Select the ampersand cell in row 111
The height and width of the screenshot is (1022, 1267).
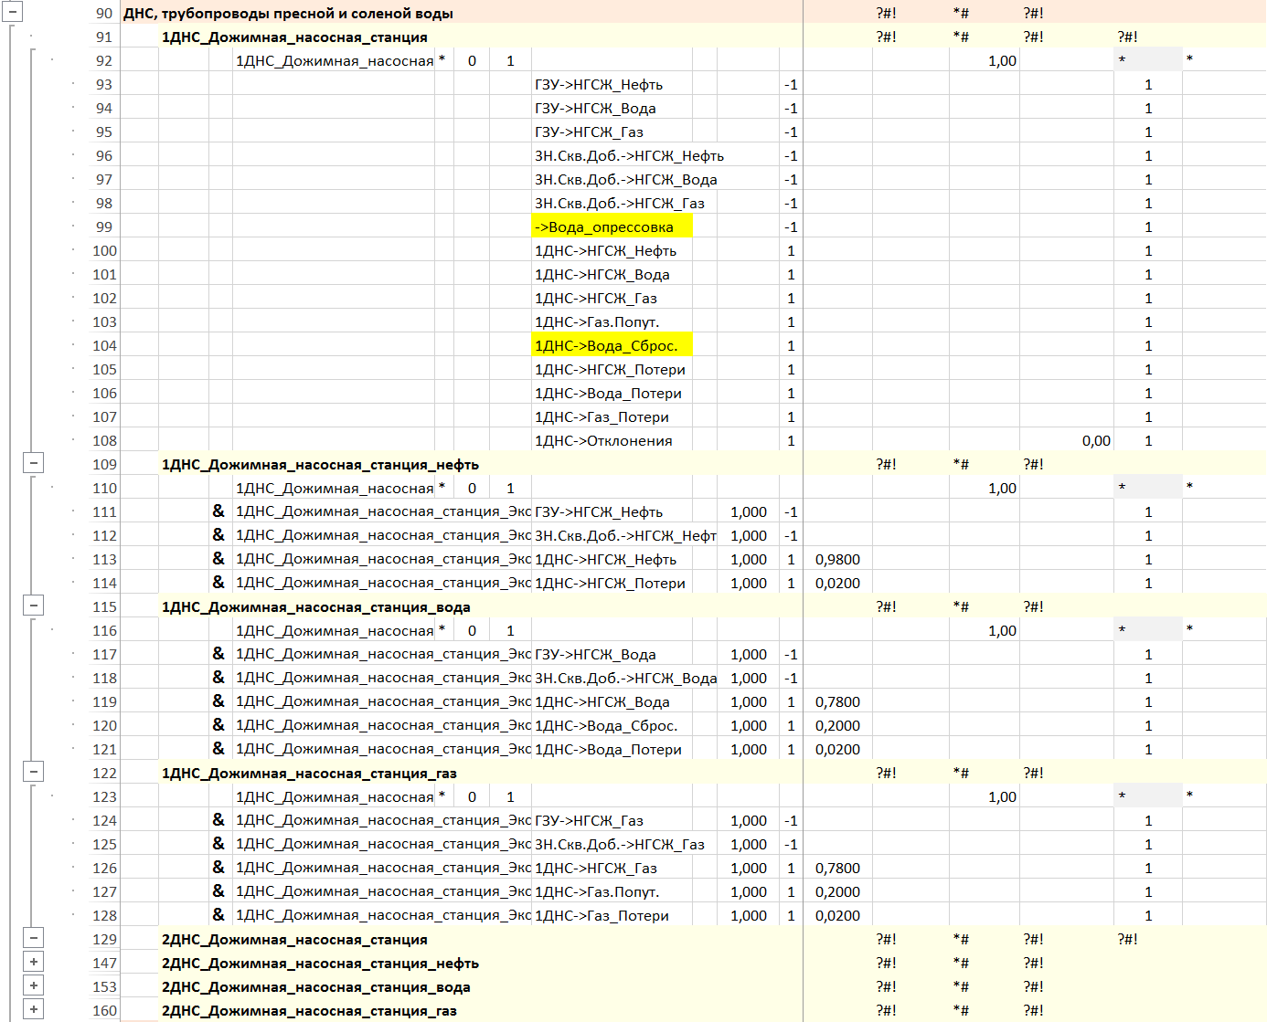[218, 512]
